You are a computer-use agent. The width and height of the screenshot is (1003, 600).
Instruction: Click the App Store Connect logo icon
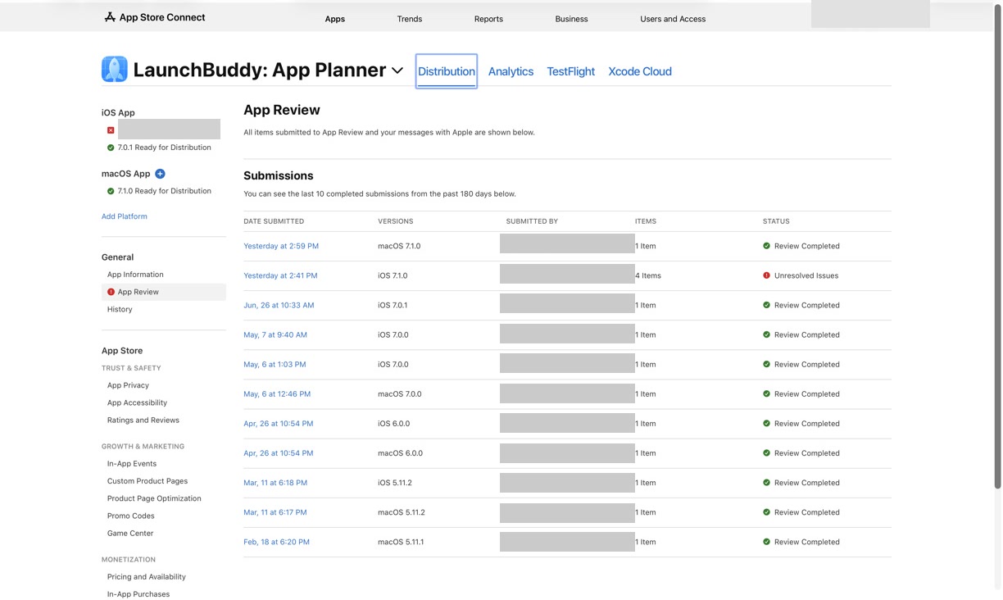[110, 17]
